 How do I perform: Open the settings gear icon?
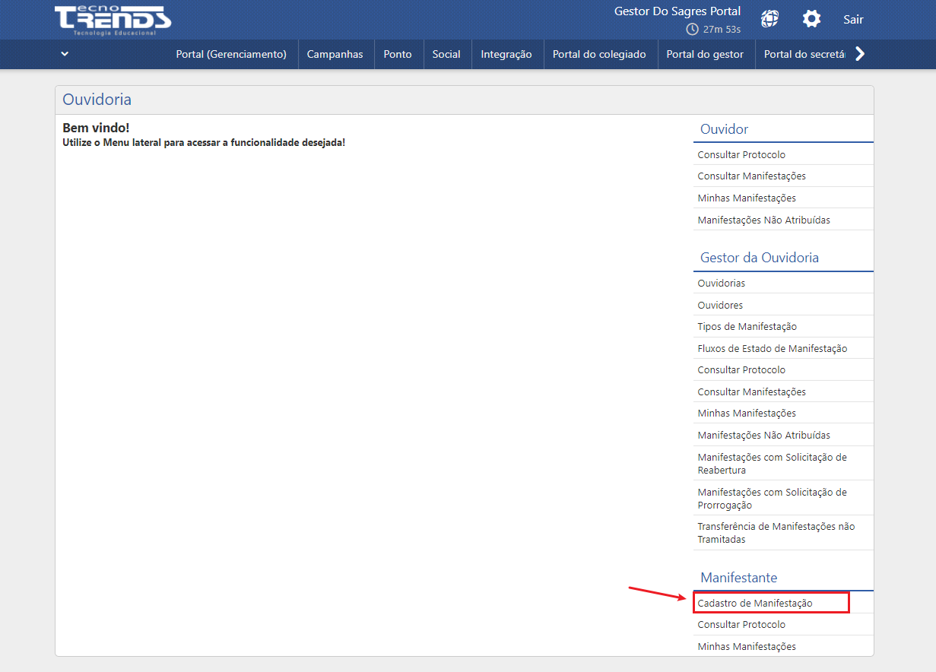tap(812, 19)
